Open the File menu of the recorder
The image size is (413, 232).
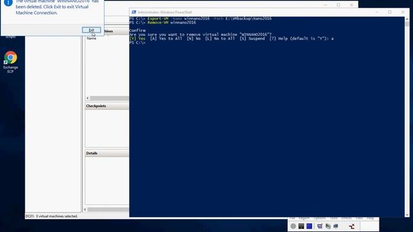tap(292, 218)
